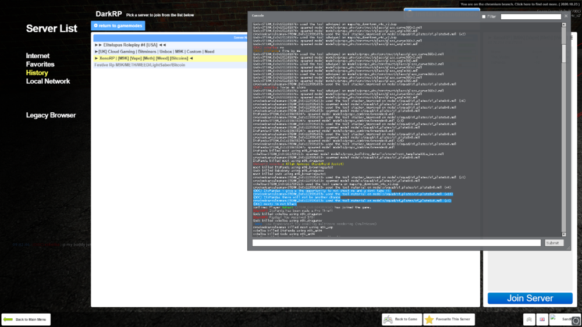The height and width of the screenshot is (327, 582).
Task: Click the console Filter text field
Action: [531, 16]
